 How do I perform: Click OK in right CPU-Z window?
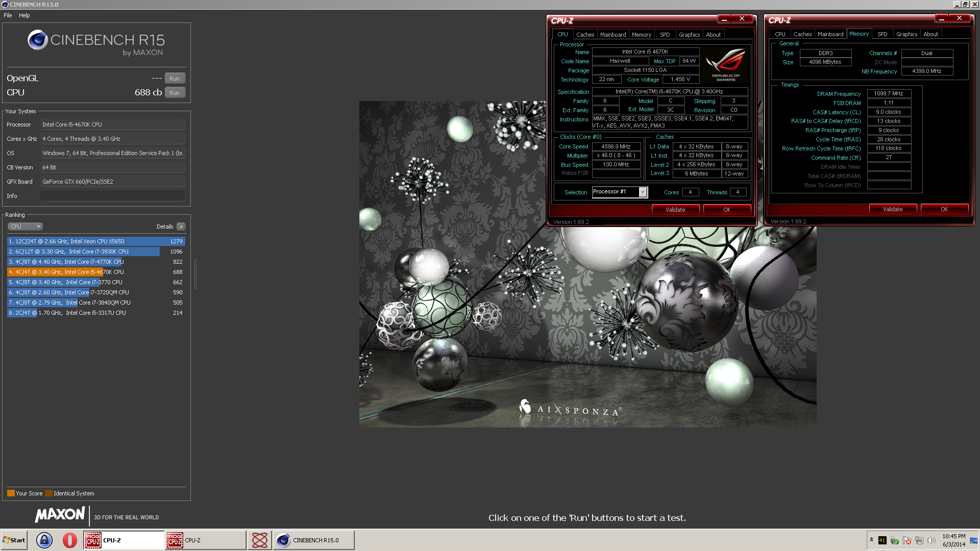(x=944, y=209)
